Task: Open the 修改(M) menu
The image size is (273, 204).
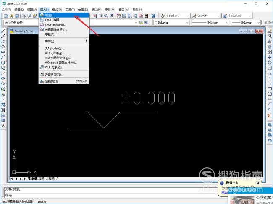Action: pyautogui.click(x=110, y=10)
